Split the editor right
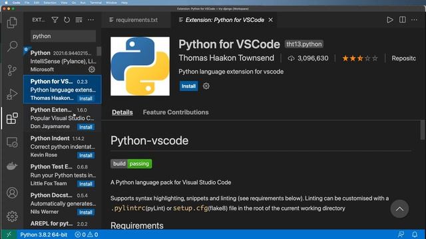The image size is (426, 239). tap(402, 20)
